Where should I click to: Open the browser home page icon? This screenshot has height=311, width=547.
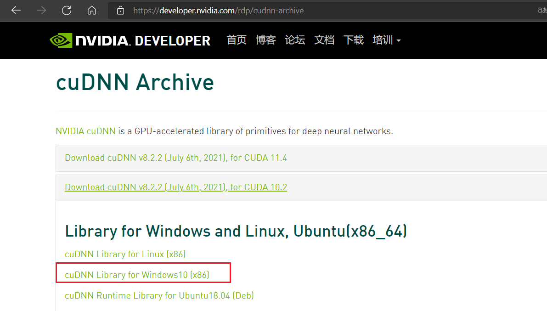92,11
